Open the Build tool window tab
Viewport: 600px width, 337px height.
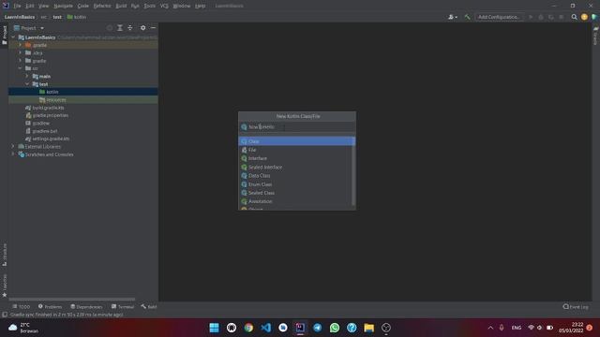click(149, 306)
